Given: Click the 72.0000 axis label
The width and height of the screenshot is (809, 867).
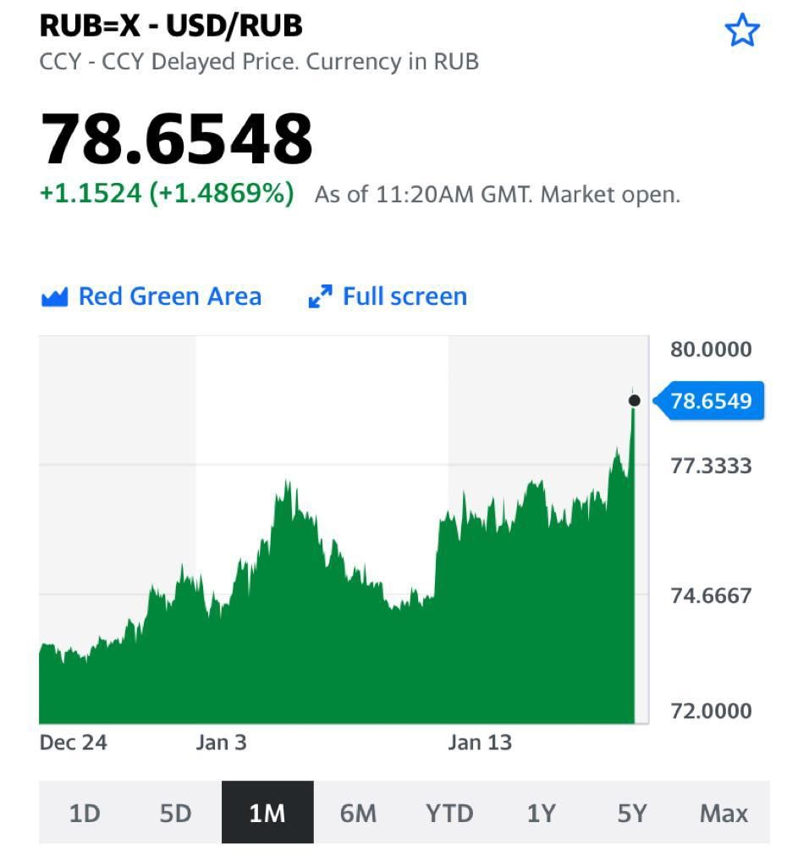Looking at the screenshot, I should tap(711, 711).
